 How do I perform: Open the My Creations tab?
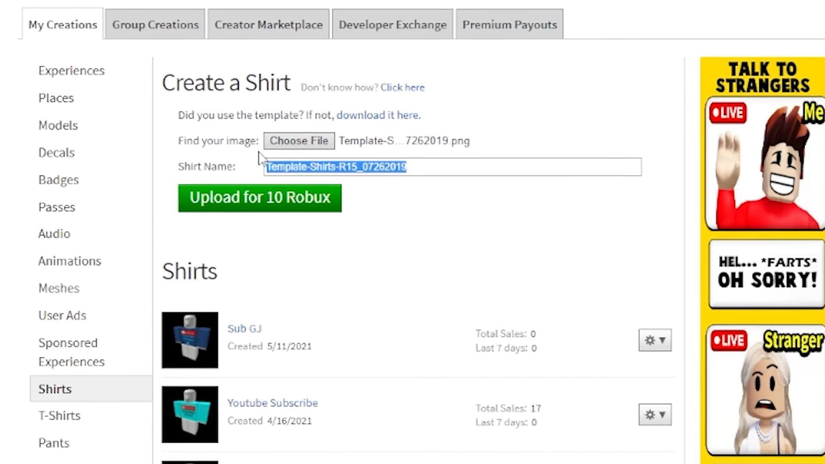click(62, 24)
